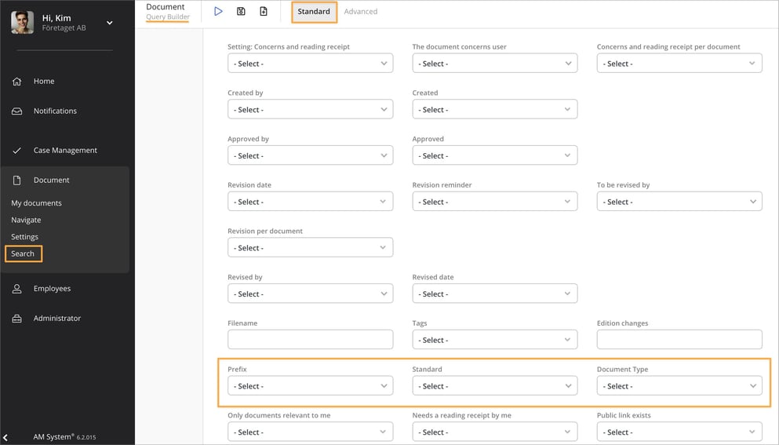779x445 pixels.
Task: Click the Document page icon in sidebar
Action: [17, 180]
